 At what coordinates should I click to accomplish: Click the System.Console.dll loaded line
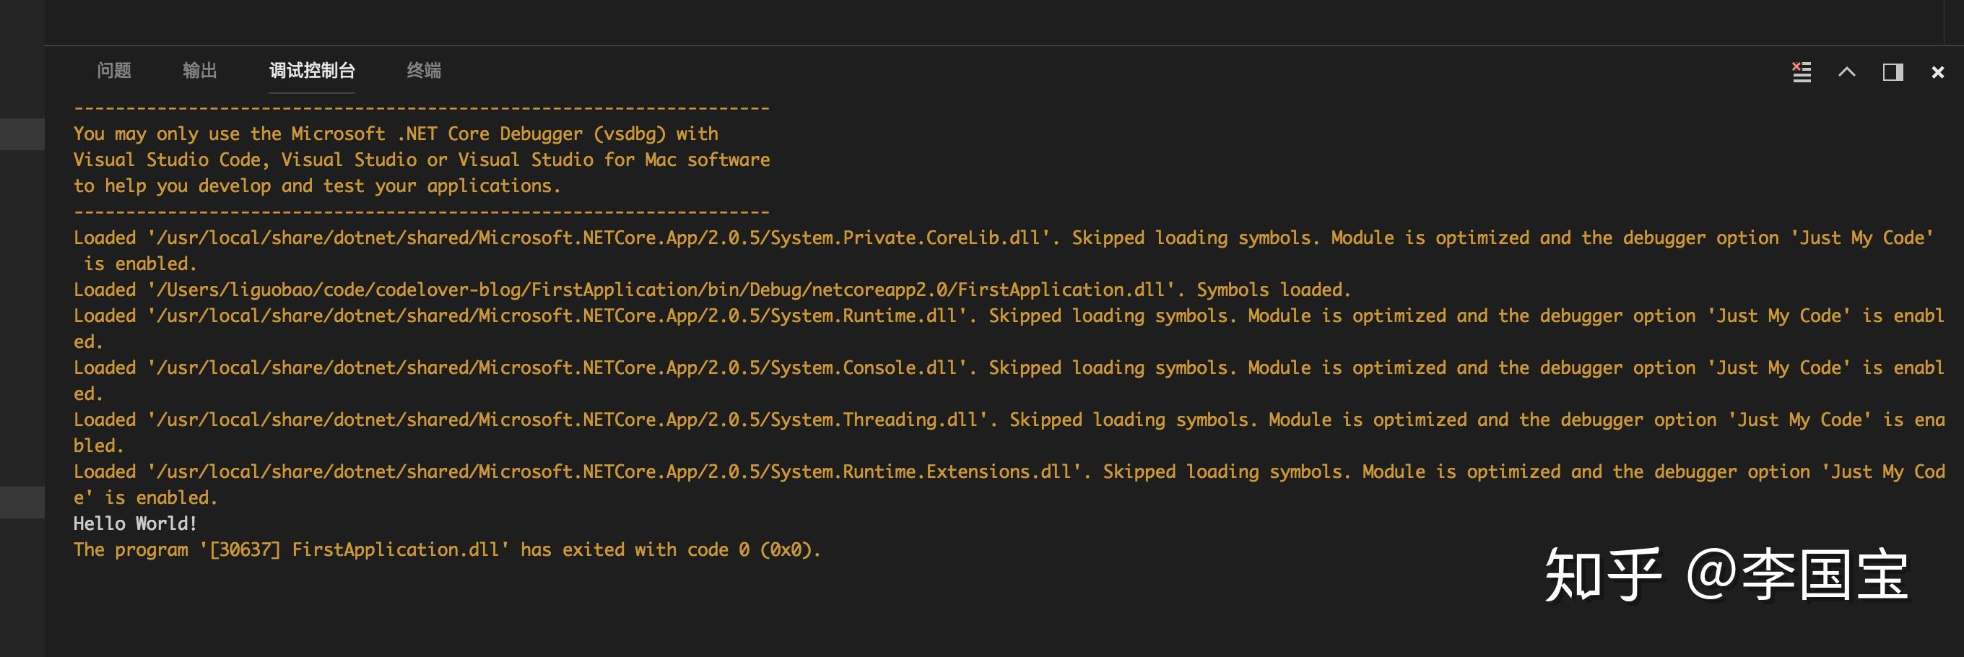1009,380
